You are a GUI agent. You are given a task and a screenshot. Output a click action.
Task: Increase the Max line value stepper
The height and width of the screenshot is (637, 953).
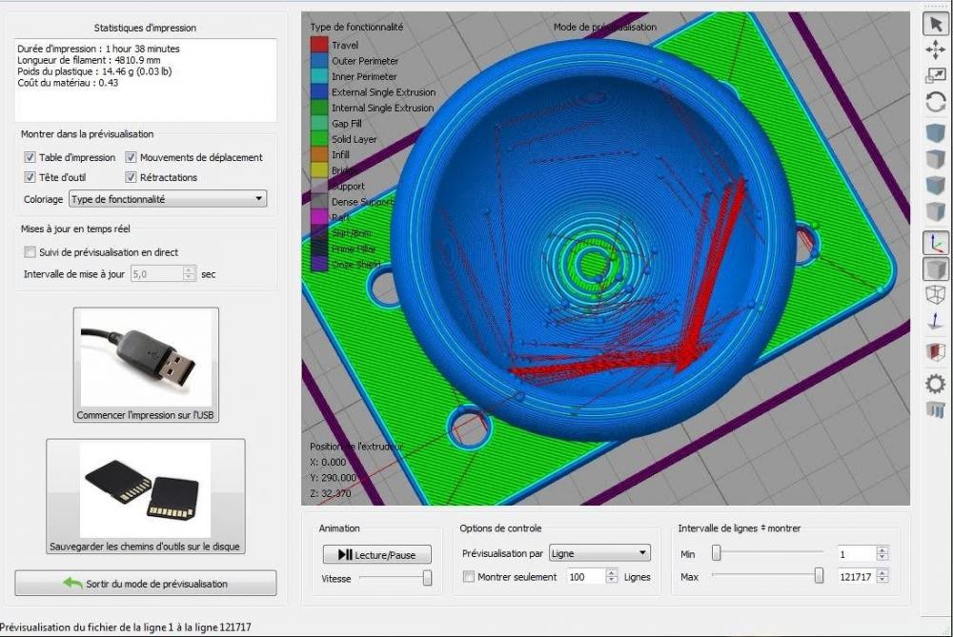(882, 572)
